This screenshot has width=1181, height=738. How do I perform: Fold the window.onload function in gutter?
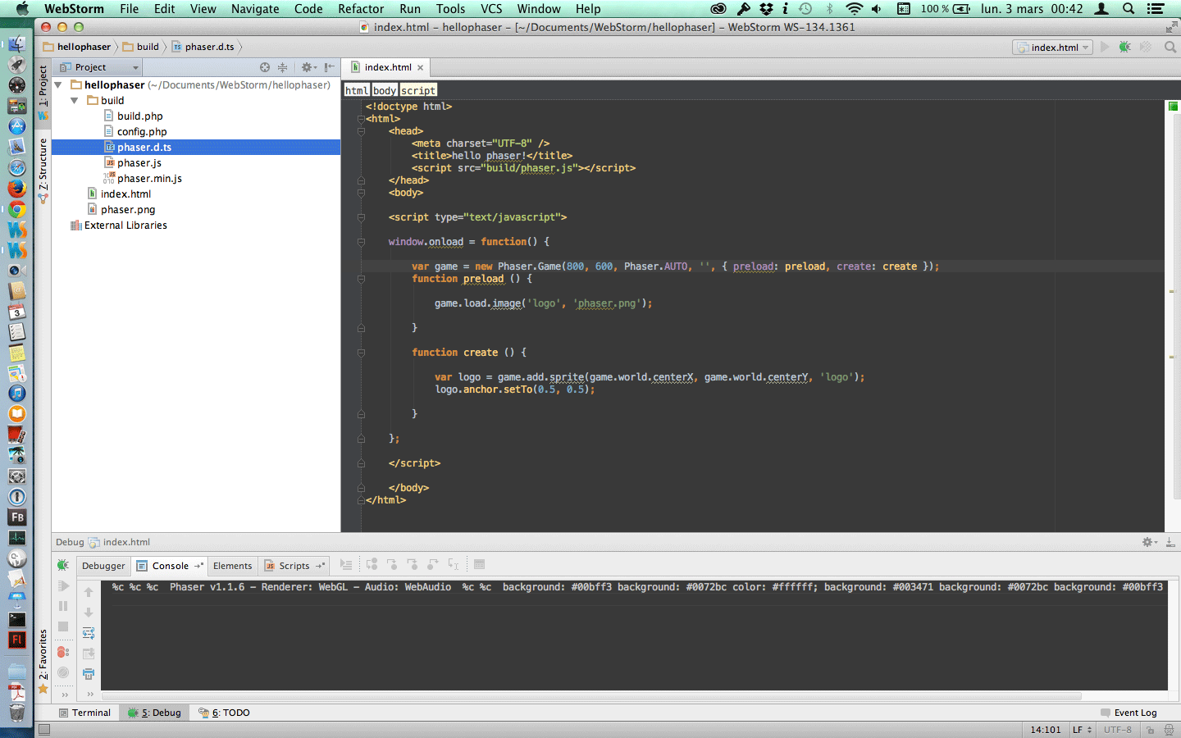click(361, 242)
